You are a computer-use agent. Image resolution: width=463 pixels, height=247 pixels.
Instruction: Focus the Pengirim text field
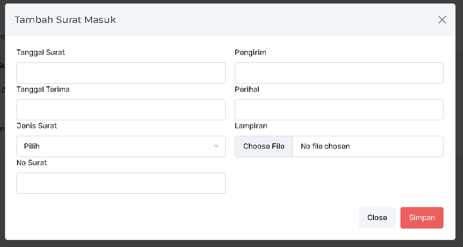click(339, 73)
